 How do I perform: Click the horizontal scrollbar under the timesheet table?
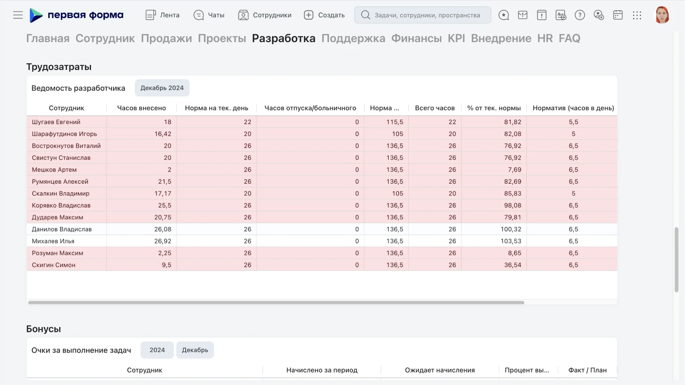point(276,303)
